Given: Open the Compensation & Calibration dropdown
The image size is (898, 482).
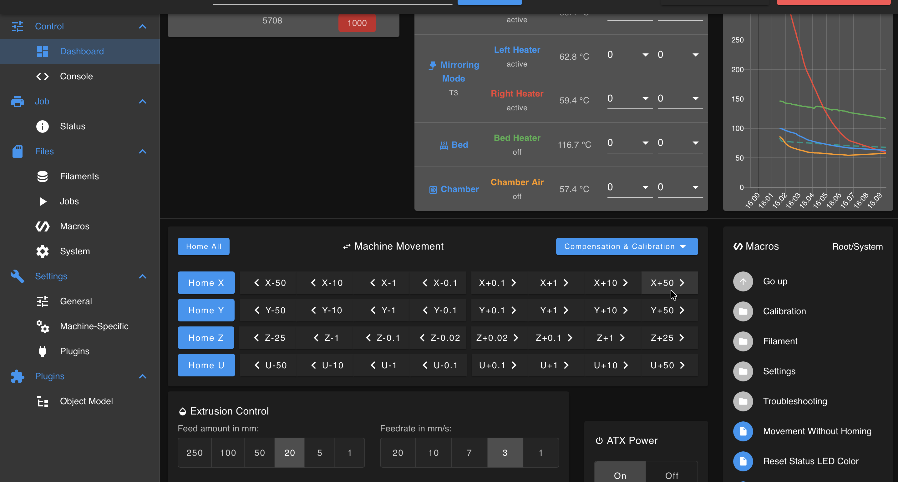Looking at the screenshot, I should pos(627,246).
